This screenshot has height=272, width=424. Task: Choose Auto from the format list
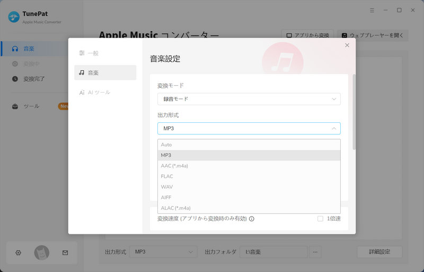pos(249,144)
